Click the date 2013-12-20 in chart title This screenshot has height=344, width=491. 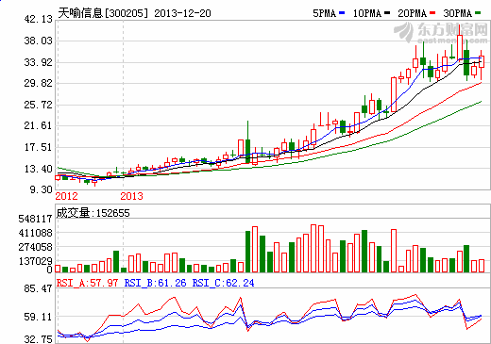click(182, 13)
